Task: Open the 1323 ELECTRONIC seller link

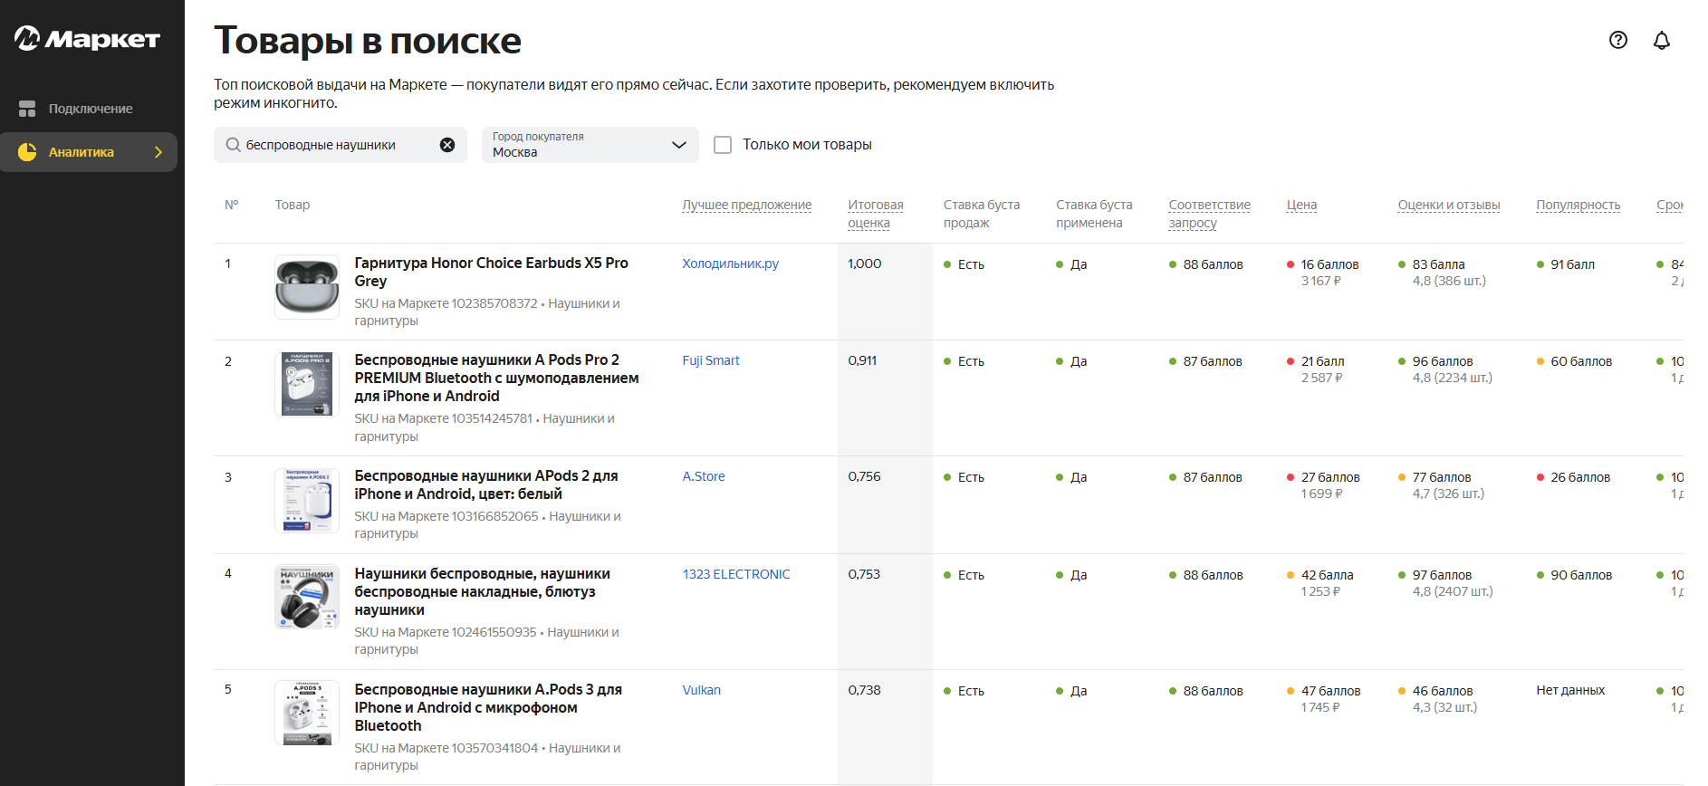Action: point(736,574)
